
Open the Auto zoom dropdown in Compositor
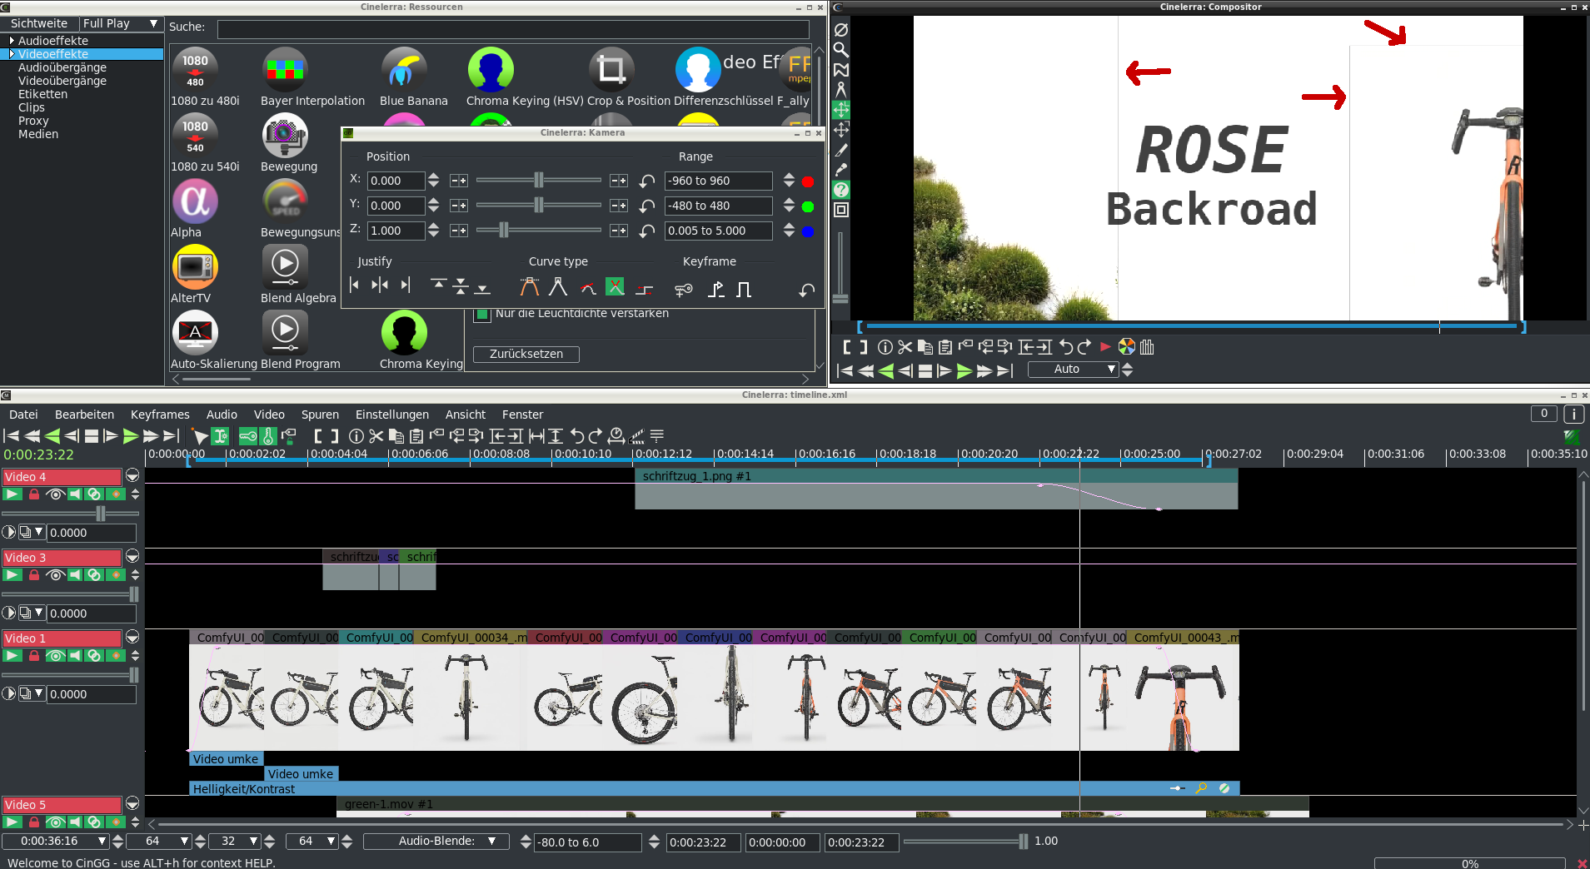point(1073,370)
